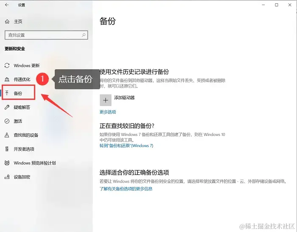Focus the 查找设置 search field

46,35
